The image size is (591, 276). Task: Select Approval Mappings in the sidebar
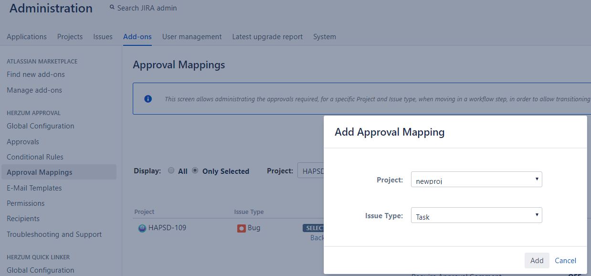click(59, 172)
